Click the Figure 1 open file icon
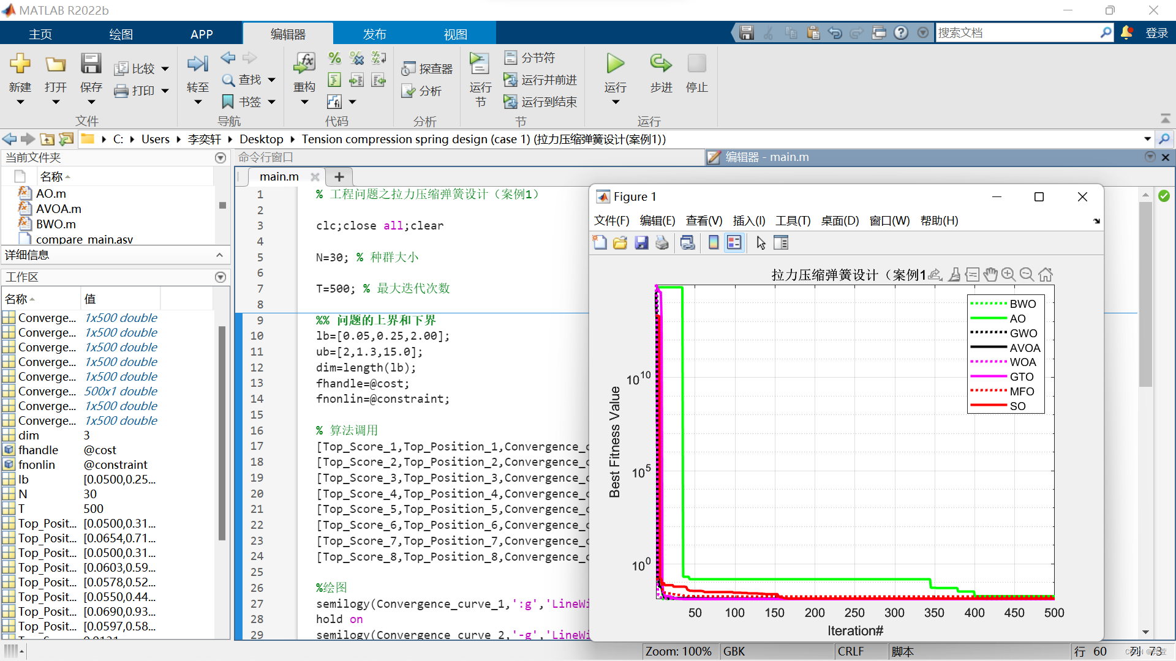This screenshot has height=661, width=1176. (x=620, y=243)
